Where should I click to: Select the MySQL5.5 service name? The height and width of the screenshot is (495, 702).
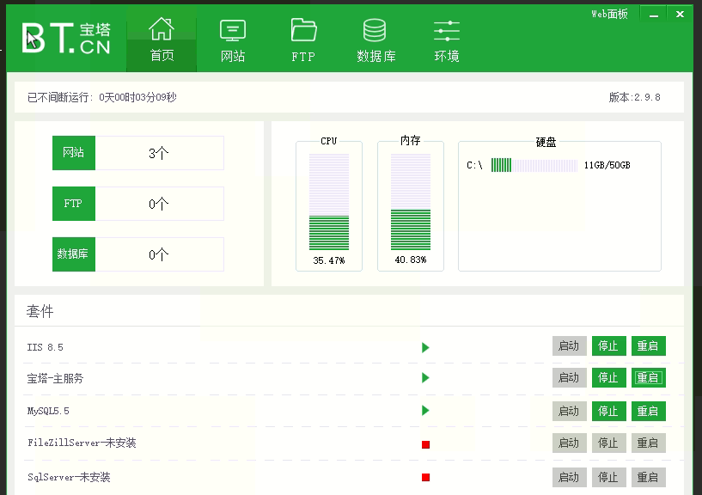pyautogui.click(x=48, y=411)
